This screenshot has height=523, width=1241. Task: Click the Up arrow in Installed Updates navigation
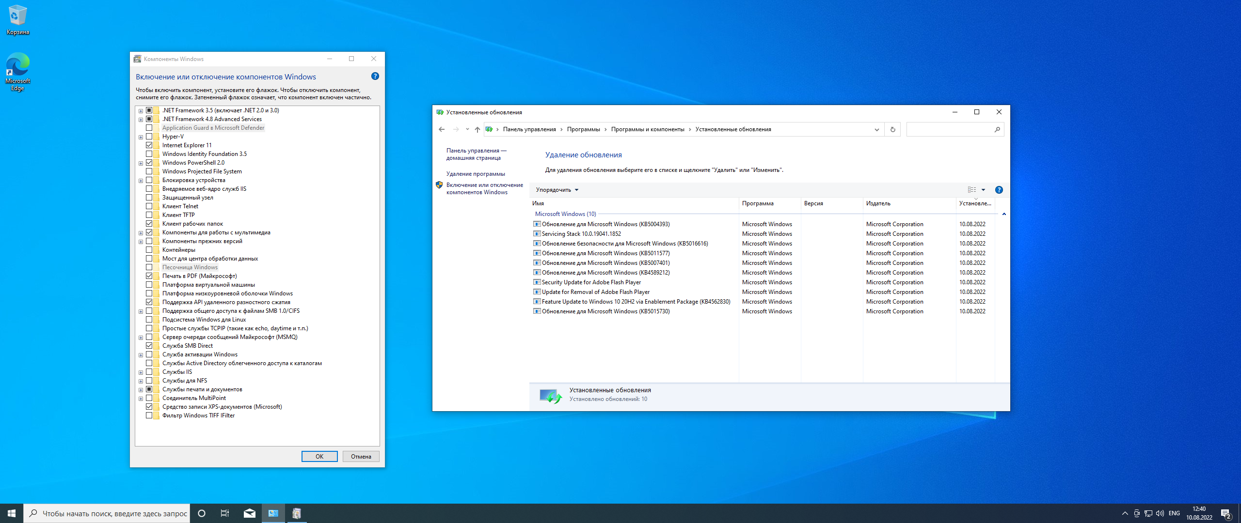[477, 129]
